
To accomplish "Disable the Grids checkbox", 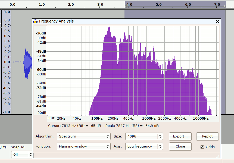I will [202, 147].
